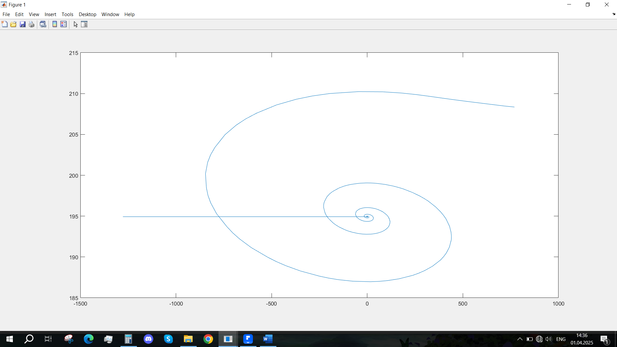Click the Link Plot toolbar icon

pyautogui.click(x=43, y=24)
